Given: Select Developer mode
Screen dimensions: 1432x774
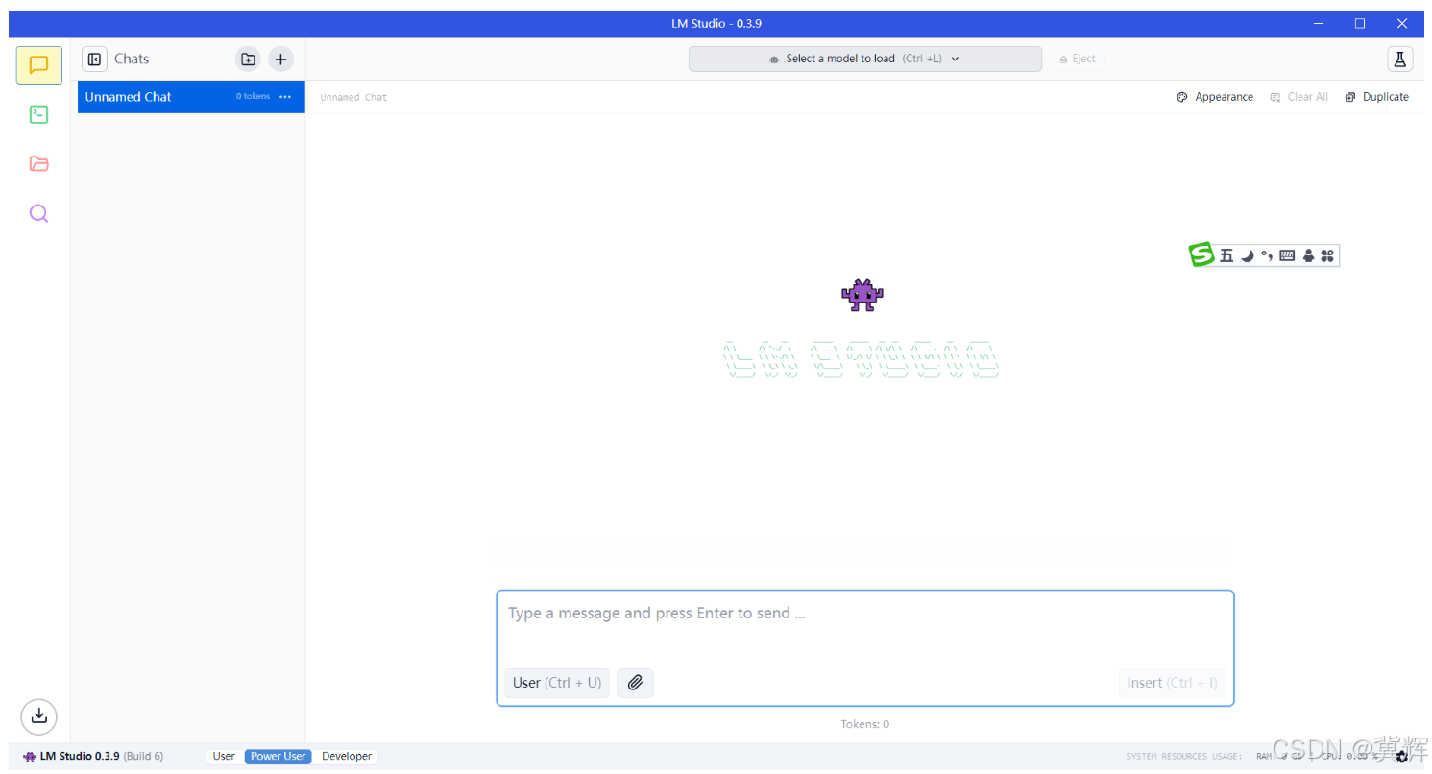Looking at the screenshot, I should [x=347, y=757].
